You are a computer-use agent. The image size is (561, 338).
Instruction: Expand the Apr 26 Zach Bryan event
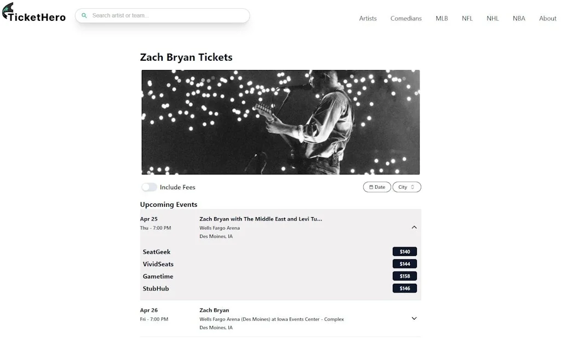(x=414, y=318)
